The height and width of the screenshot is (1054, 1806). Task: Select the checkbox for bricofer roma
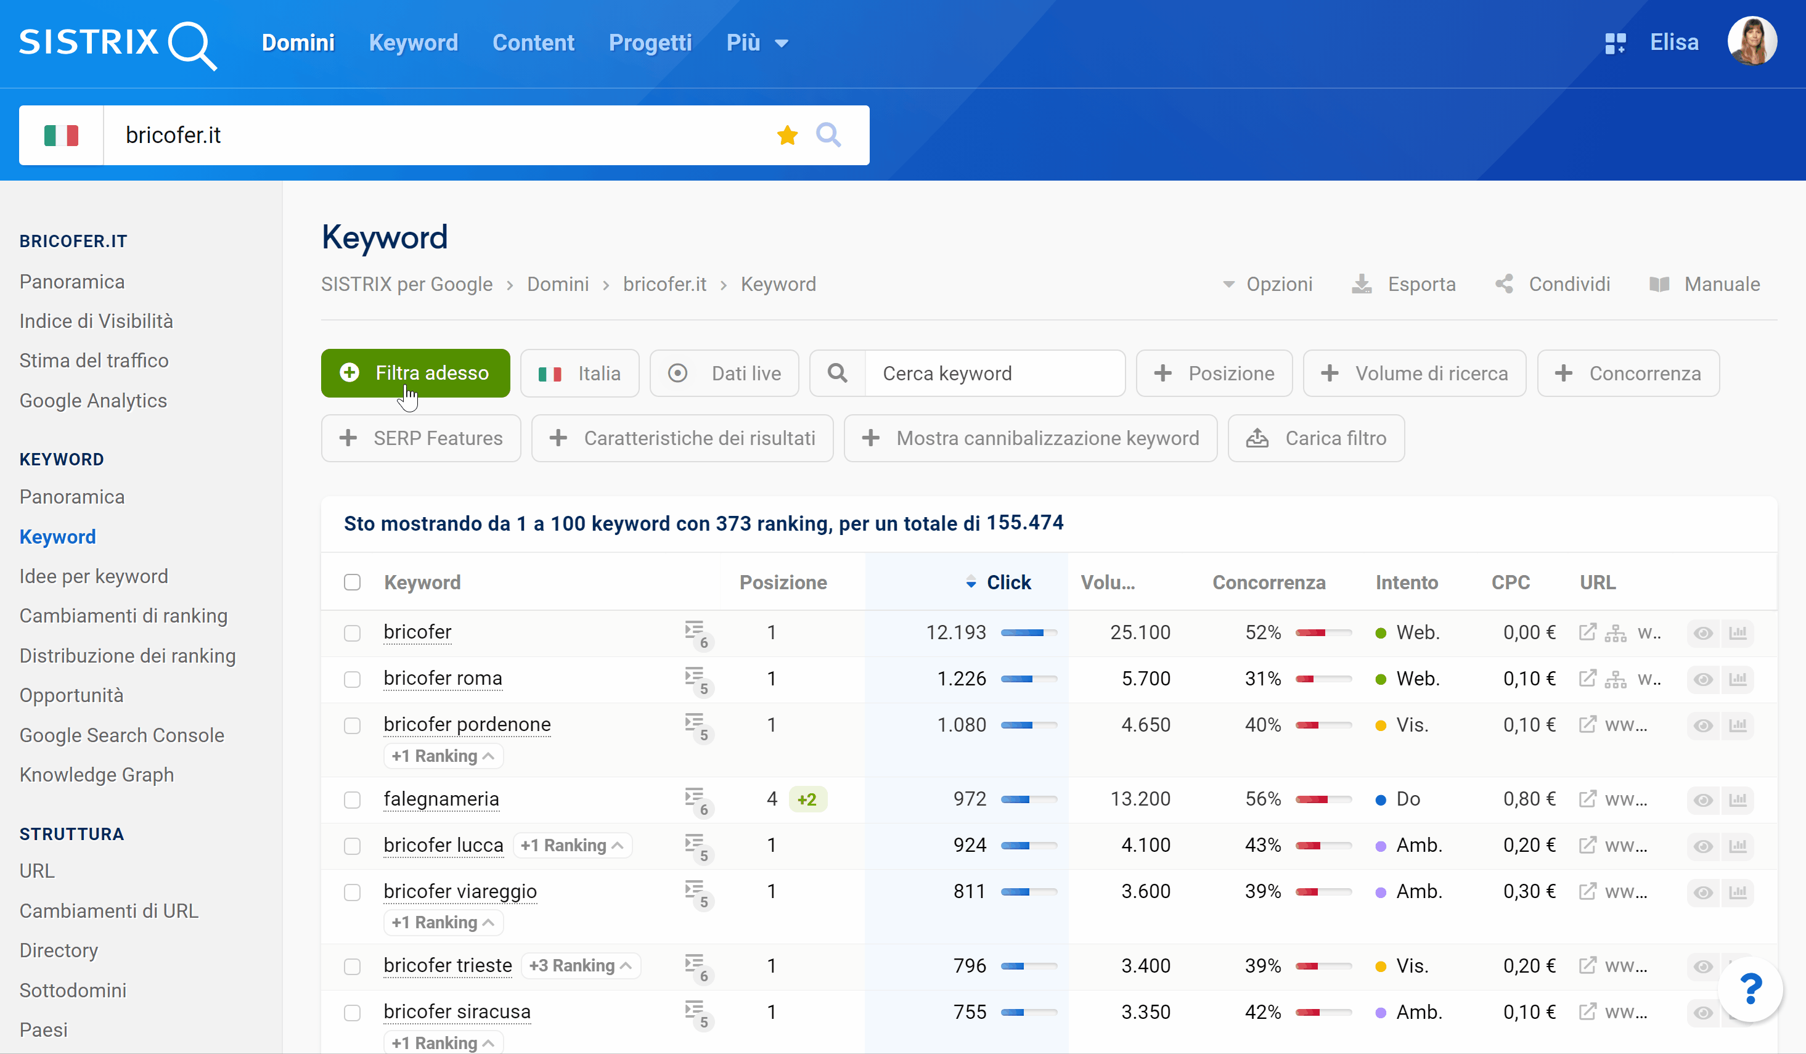tap(352, 679)
